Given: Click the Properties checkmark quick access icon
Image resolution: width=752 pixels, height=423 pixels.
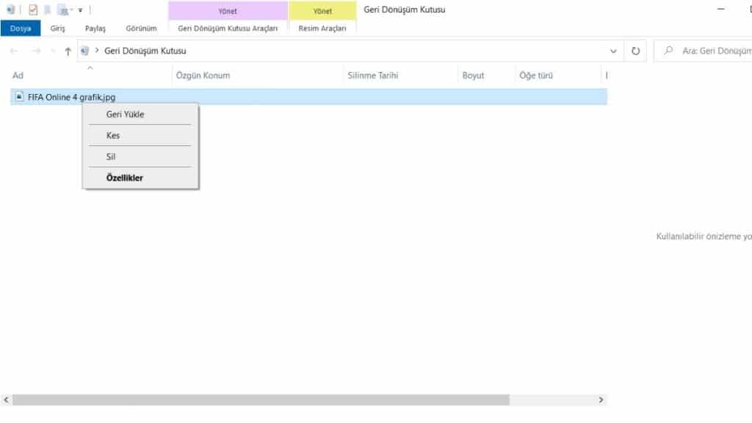Looking at the screenshot, I should 33,10.
